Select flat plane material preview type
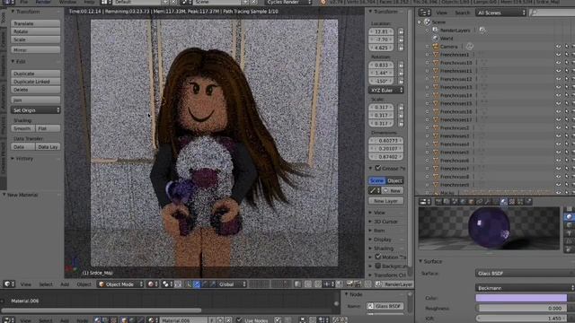This screenshot has height=323, width=575. point(569,209)
